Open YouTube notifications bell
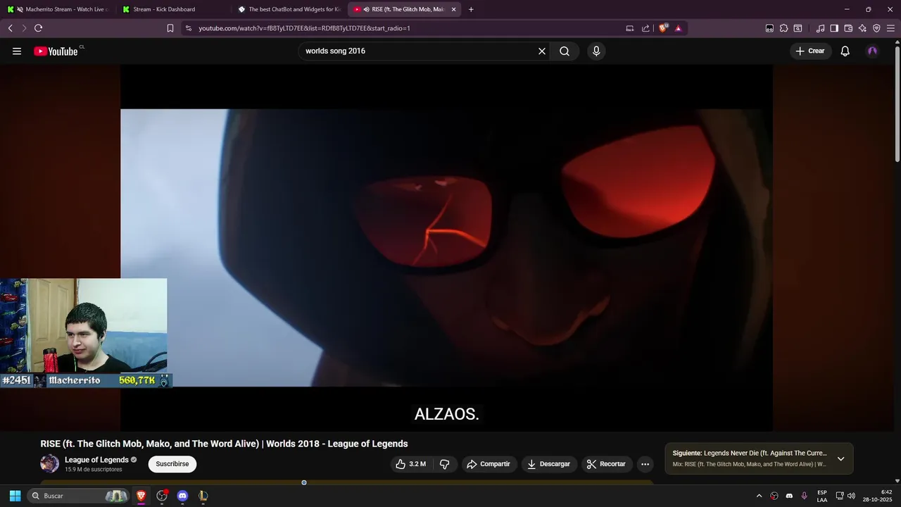901x507 pixels. pos(845,51)
